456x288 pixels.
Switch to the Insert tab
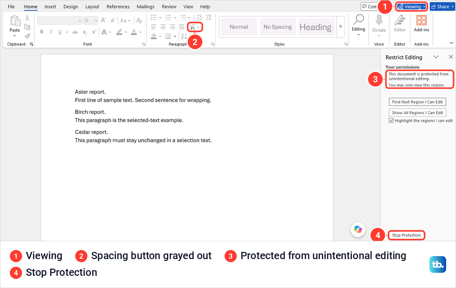tap(50, 6)
